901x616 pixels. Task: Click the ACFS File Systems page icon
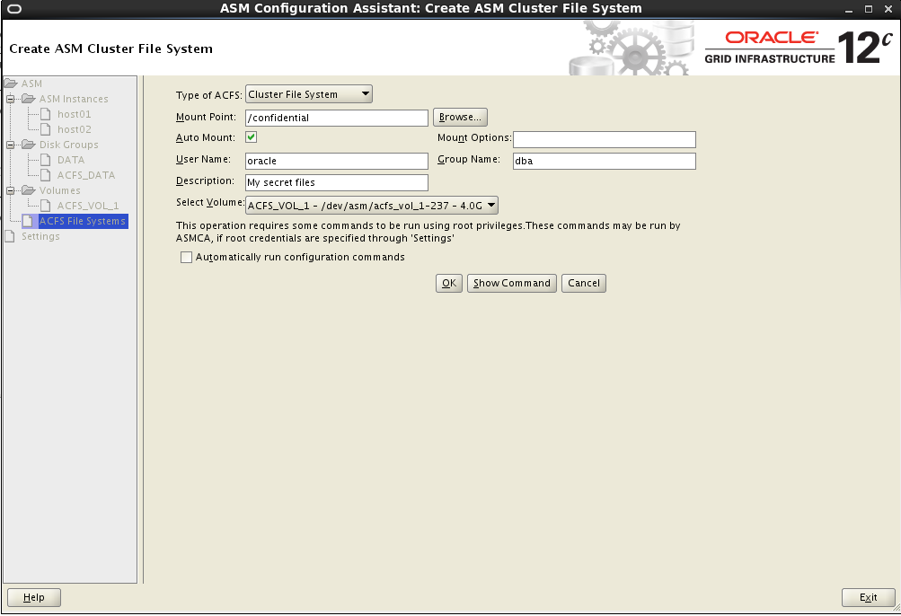pyautogui.click(x=28, y=221)
